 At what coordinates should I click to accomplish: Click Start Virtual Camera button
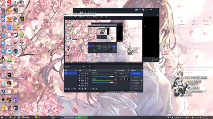[x=135, y=80]
